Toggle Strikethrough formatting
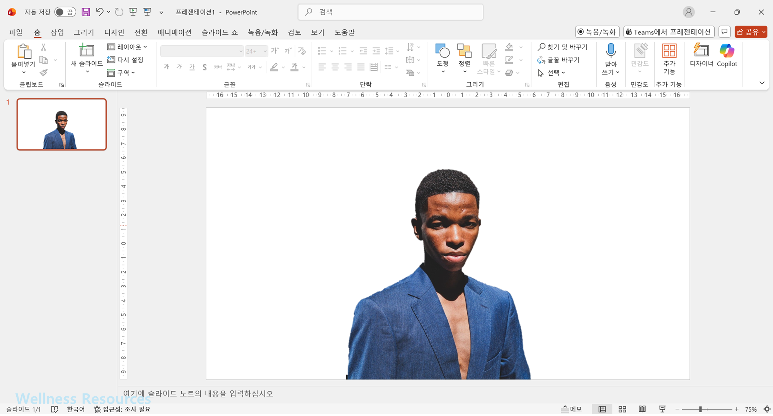 pyautogui.click(x=218, y=67)
